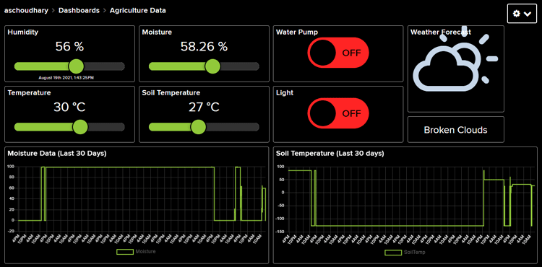Click the Broken Clouds text block

point(455,130)
